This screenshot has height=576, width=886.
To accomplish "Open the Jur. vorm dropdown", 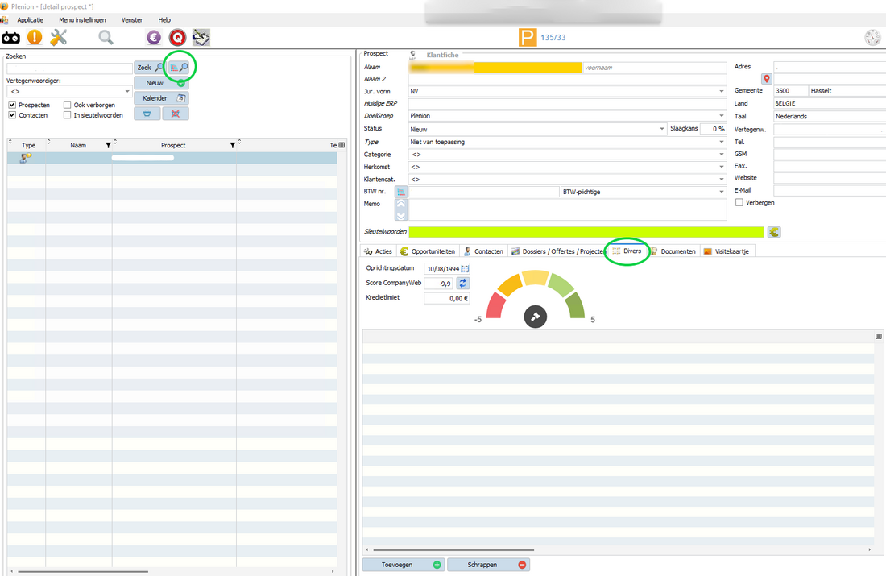I will click(722, 92).
